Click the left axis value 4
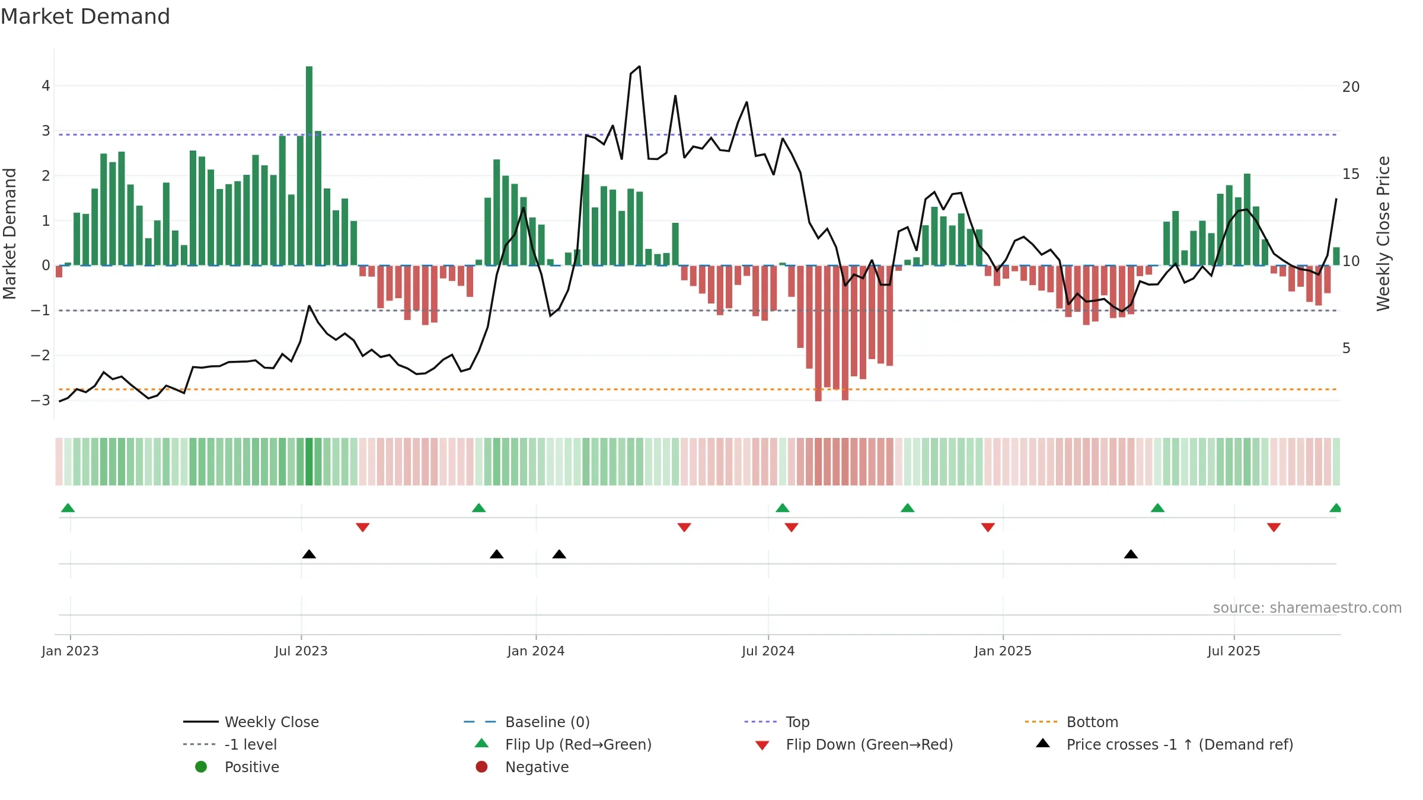Screen dimensions: 1423x800 pos(46,86)
